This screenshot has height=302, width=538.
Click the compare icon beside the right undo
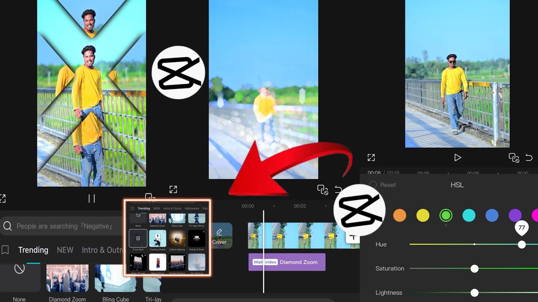click(x=514, y=158)
